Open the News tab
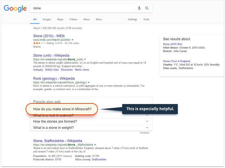The image size is (225, 168). click(x=87, y=19)
